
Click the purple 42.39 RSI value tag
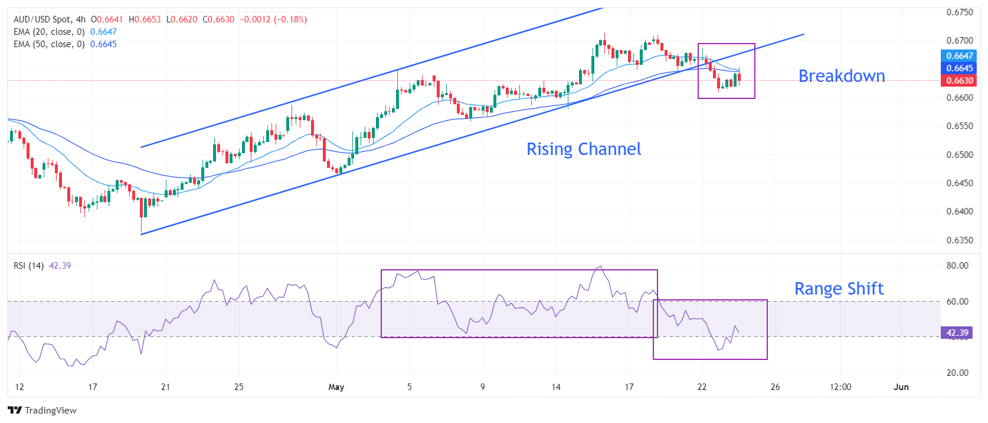[957, 332]
